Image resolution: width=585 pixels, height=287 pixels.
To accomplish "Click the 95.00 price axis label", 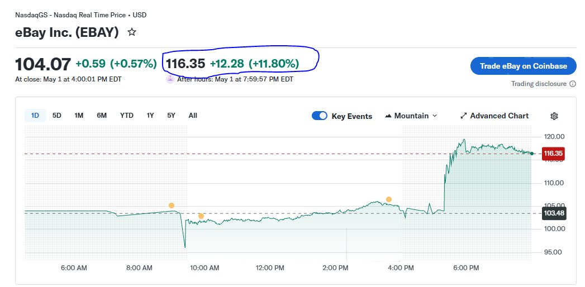I will pyautogui.click(x=554, y=252).
